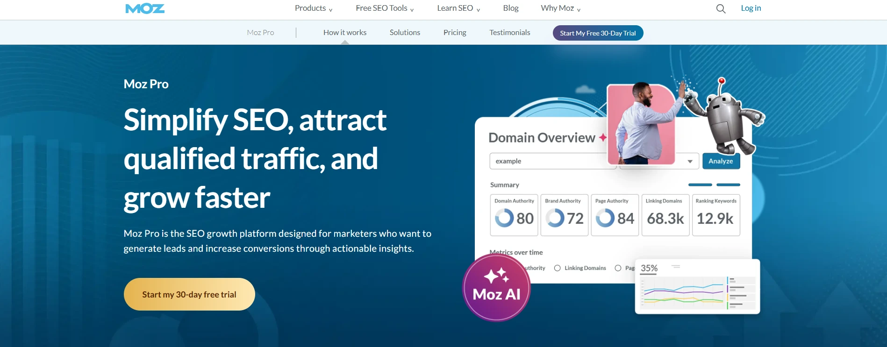Screen dimensions: 887x347
Task: Open the search magnifier icon
Action: click(x=721, y=9)
